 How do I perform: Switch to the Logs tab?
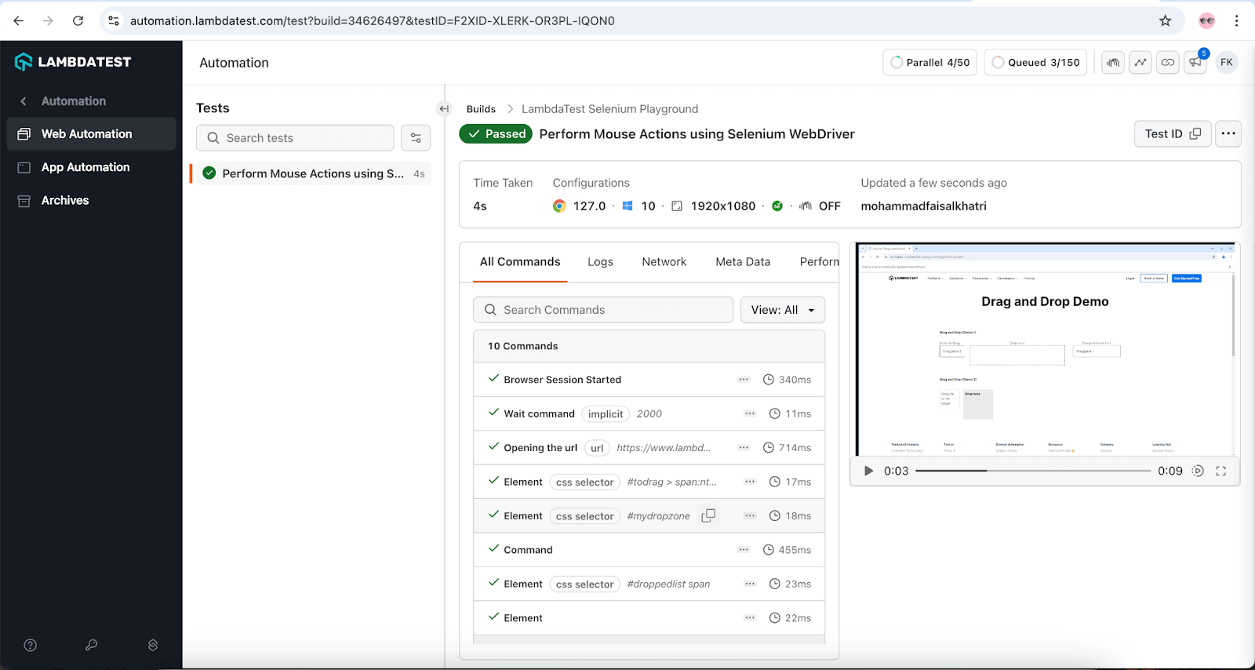(600, 262)
